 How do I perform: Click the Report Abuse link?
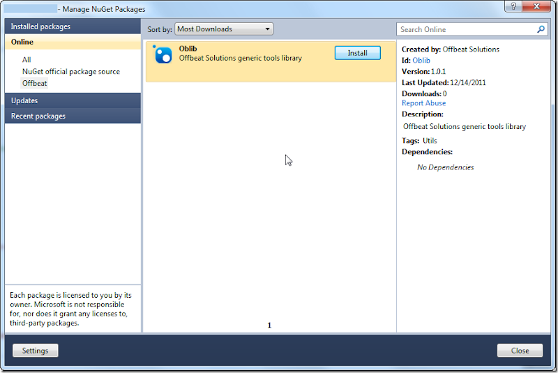tap(423, 103)
